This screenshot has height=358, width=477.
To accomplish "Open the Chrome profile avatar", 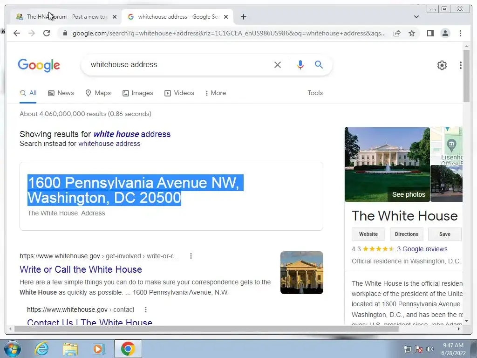I will (x=445, y=33).
